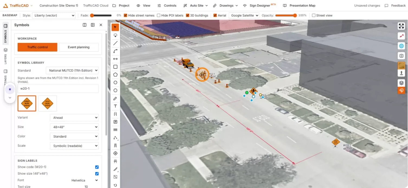Screen dimensions: 408x188
Task: Click the dock panel icon in Symbols header
Action: point(93,25)
